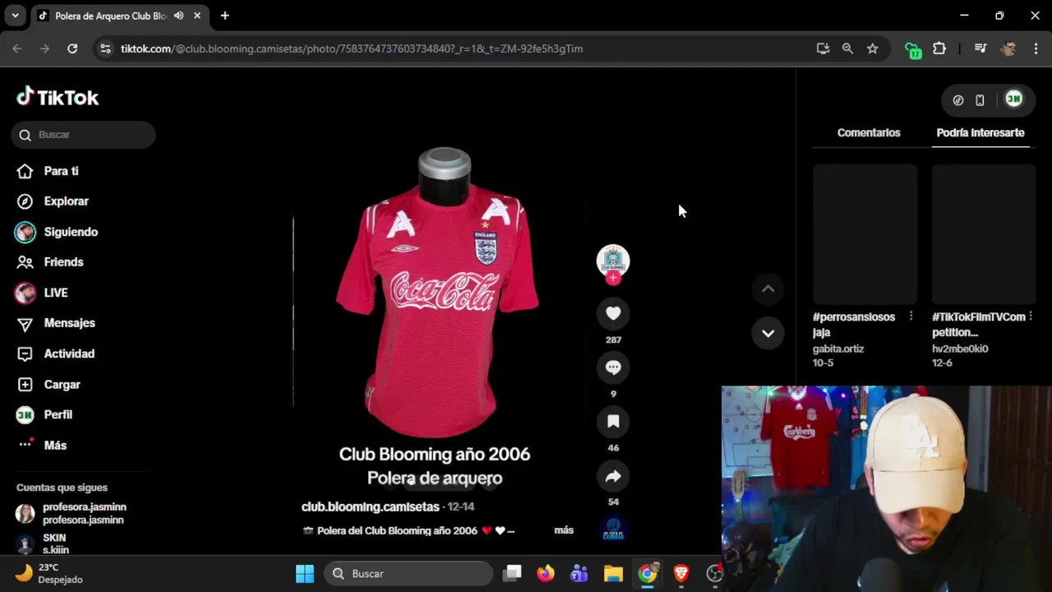1052x592 pixels.
Task: Open File Explorer from the taskbar
Action: pyautogui.click(x=613, y=573)
